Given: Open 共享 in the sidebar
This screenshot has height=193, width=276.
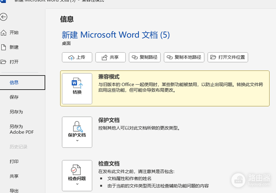Looking at the screenshot, I should click(x=14, y=176).
